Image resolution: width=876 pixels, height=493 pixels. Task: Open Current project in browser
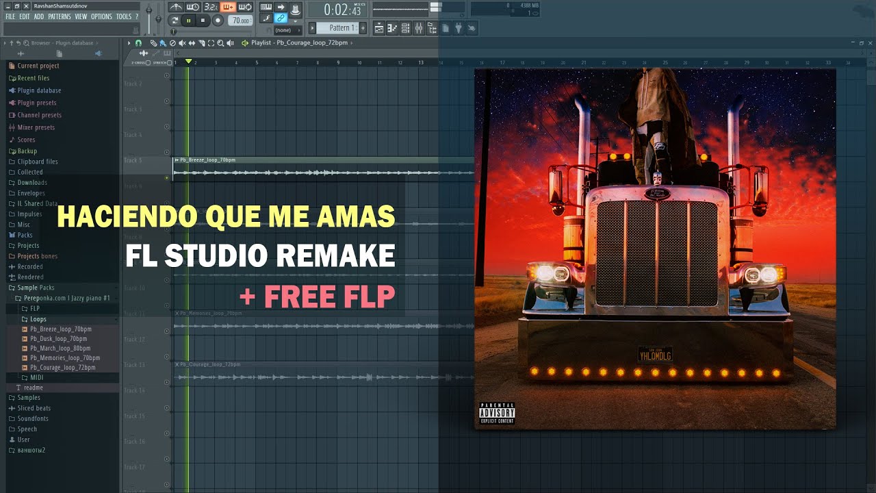(x=38, y=66)
